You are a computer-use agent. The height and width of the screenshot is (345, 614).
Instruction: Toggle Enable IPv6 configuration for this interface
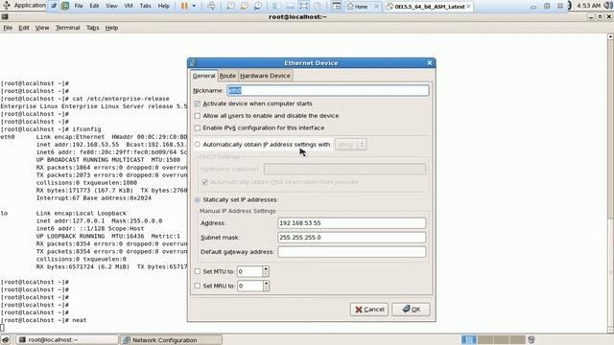(x=198, y=127)
